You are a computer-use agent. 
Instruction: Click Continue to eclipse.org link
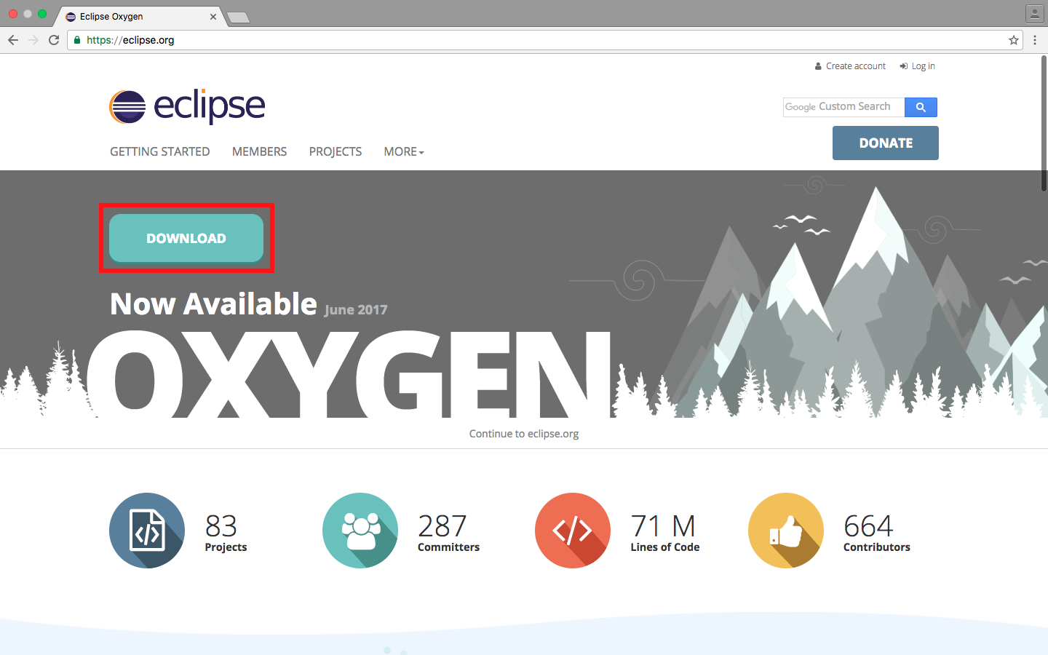pyautogui.click(x=524, y=434)
